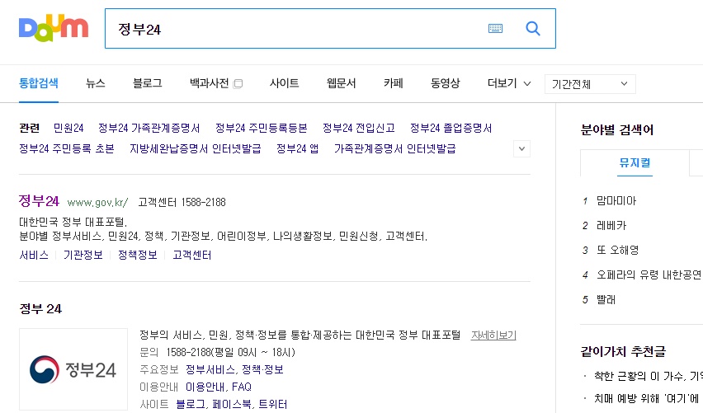Open the 정책·정보 link in 주요정보

pyautogui.click(x=262, y=369)
